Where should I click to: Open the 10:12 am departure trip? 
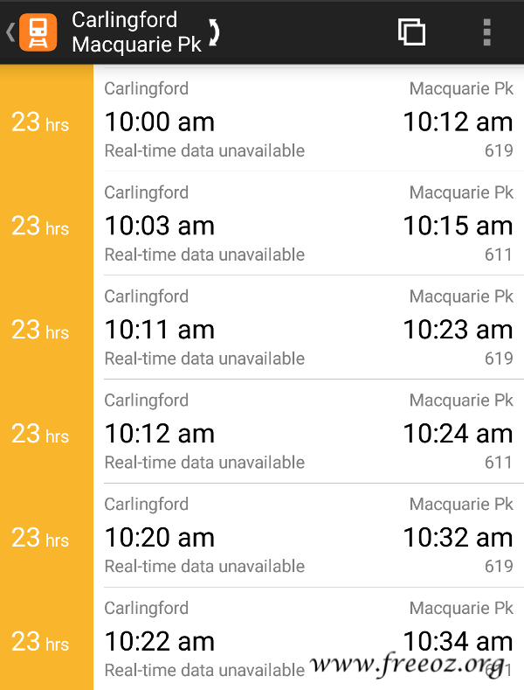coord(308,431)
